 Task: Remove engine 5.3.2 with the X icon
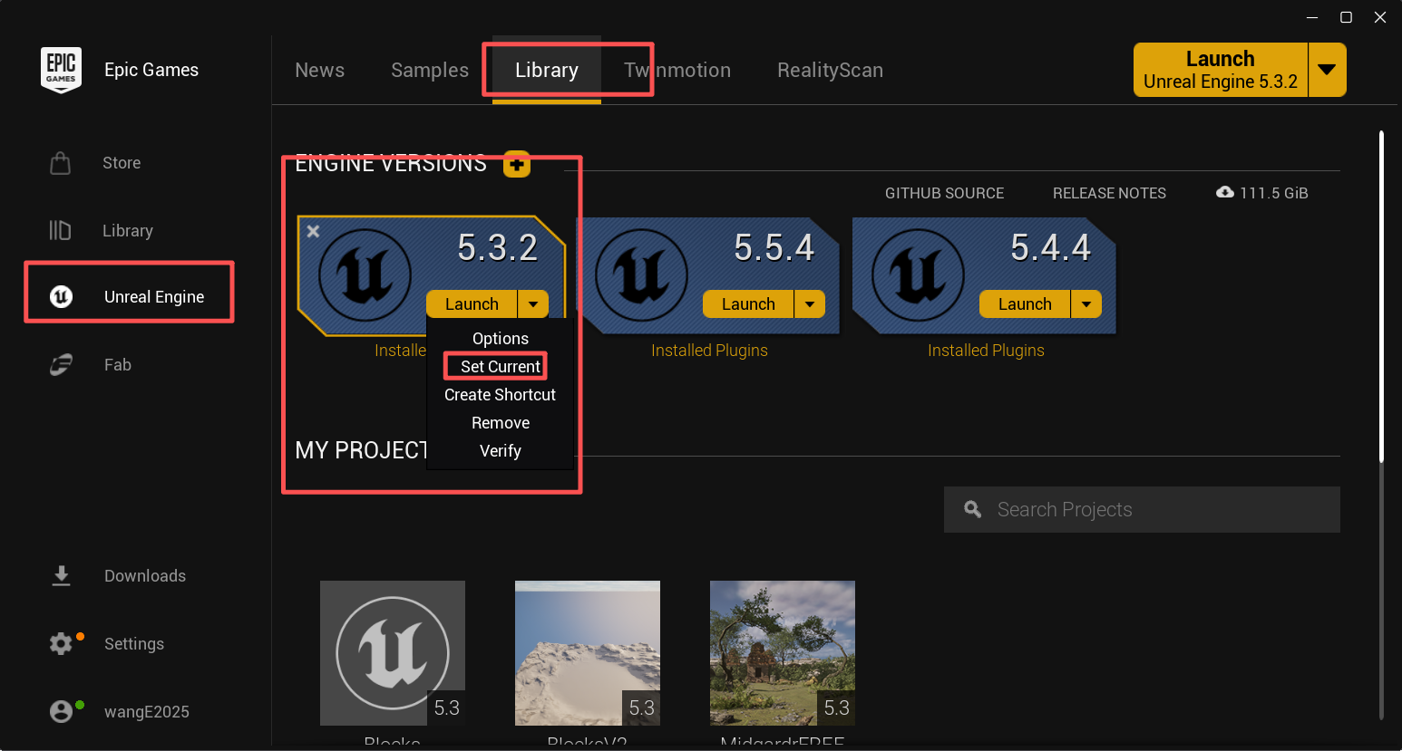point(313,231)
